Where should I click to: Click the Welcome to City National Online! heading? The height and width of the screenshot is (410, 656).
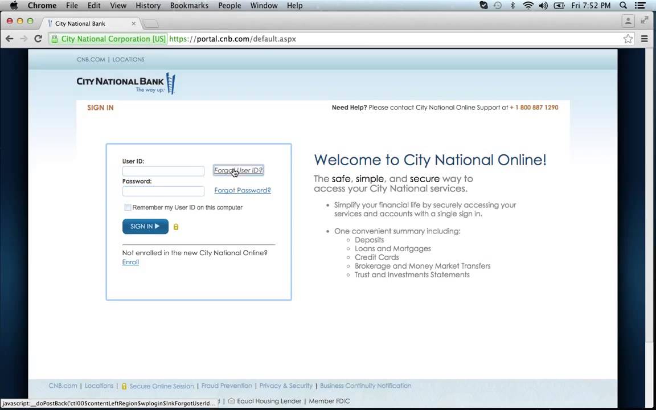point(430,160)
